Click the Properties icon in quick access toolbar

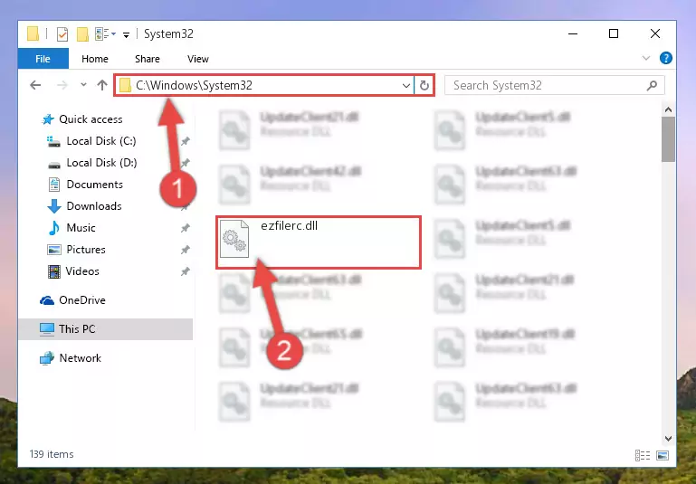(62, 34)
